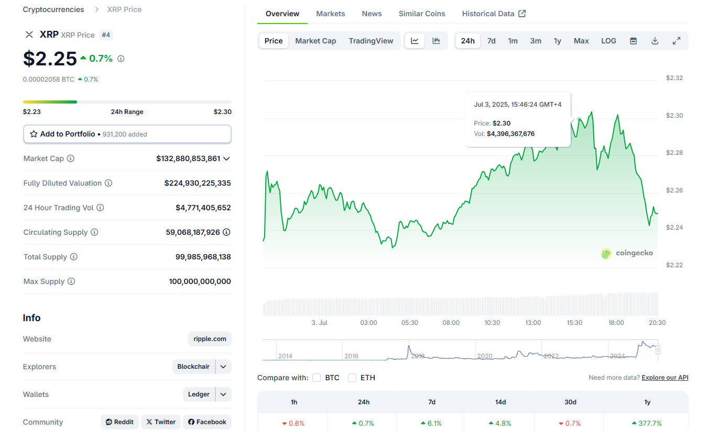This screenshot has width=707, height=432.
Task: Open the Markets tab
Action: [331, 14]
